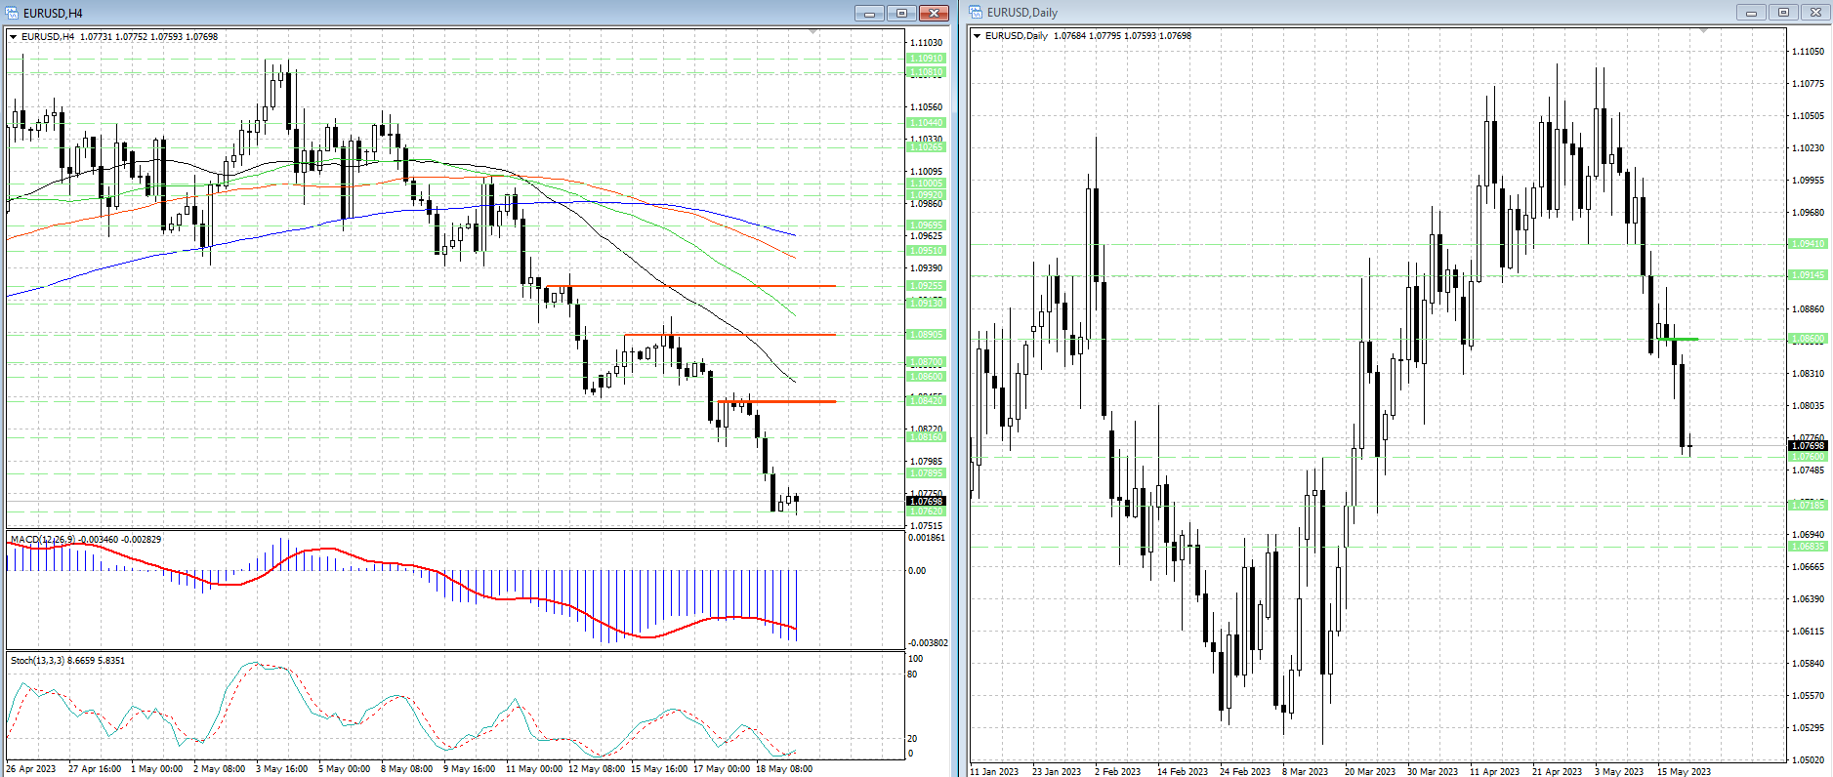The width and height of the screenshot is (1833, 777).
Task: Click the 1.10910 green price label on H4
Action: [927, 59]
